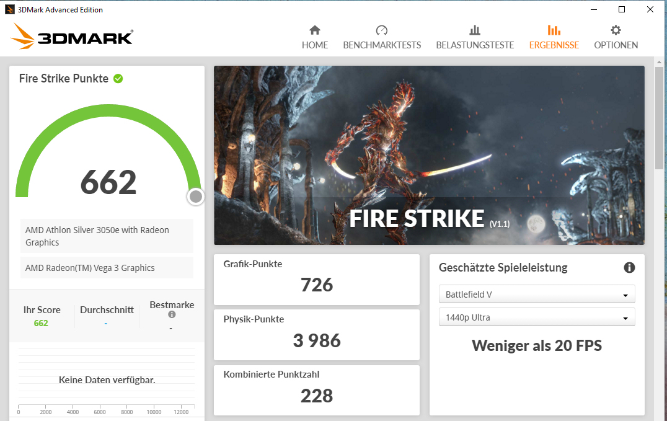Screen dimensions: 667x421
Task: Click AMD Radeon(TM) Vega 3 Graphics entry
Action: click(107, 268)
